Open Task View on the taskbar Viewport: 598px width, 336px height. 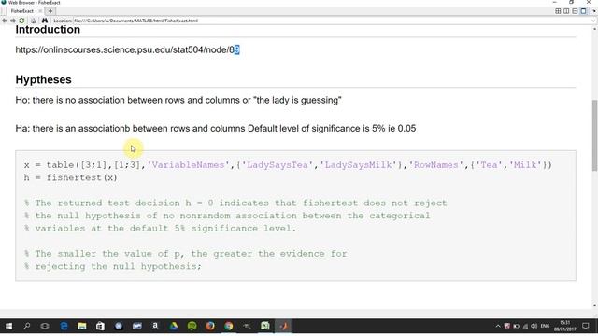click(45, 326)
